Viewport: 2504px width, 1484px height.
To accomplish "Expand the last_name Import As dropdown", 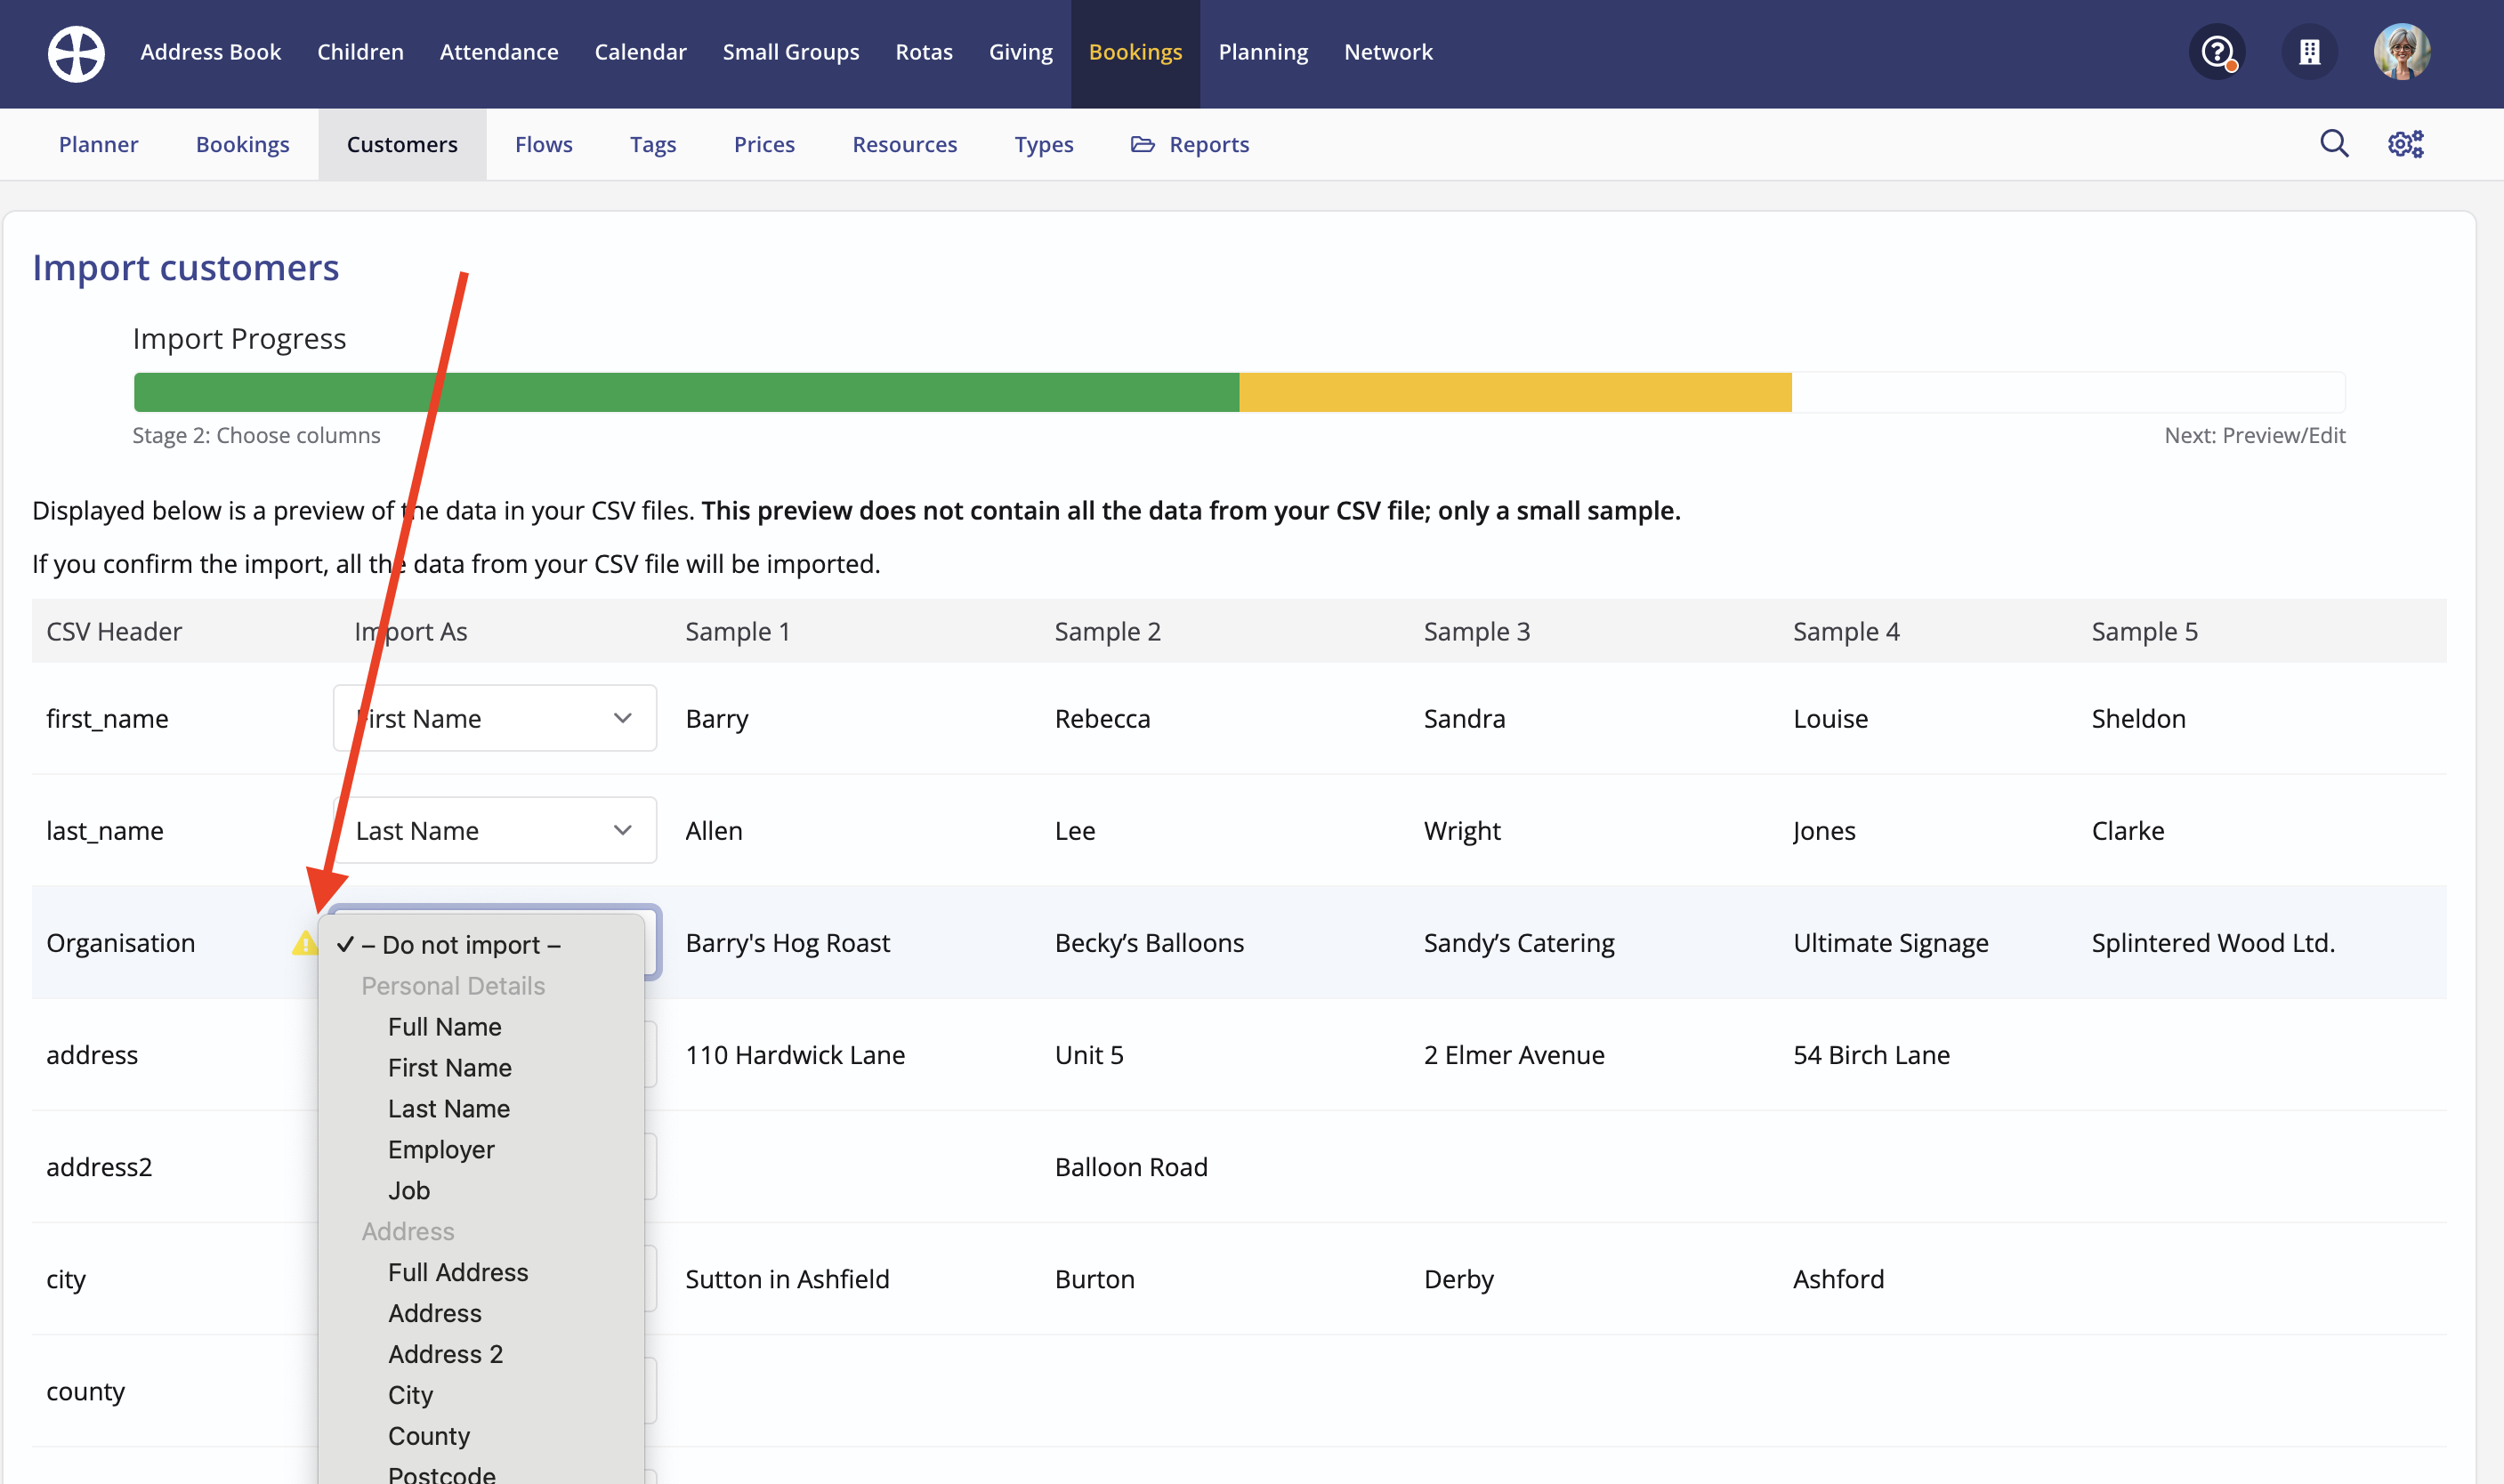I will pos(495,830).
